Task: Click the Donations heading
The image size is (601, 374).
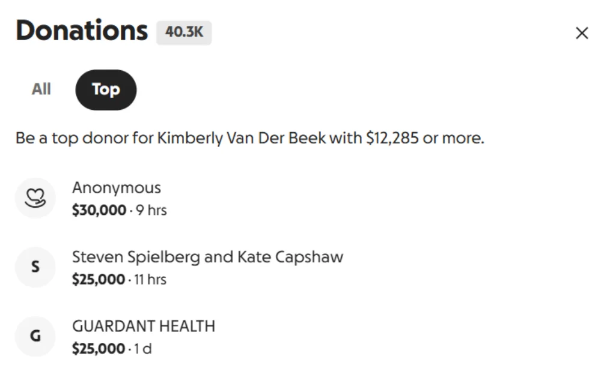Action: [x=82, y=31]
